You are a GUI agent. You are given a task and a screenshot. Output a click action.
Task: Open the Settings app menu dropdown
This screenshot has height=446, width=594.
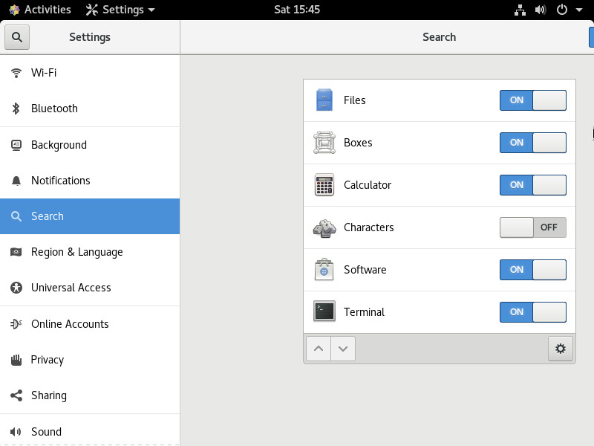click(120, 10)
